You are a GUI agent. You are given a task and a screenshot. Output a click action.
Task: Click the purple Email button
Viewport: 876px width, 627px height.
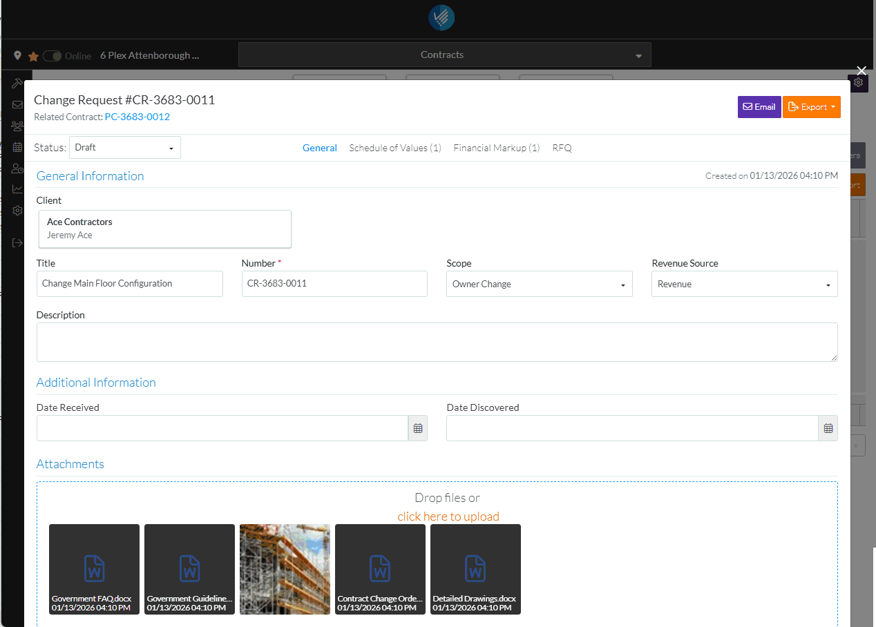pos(759,107)
